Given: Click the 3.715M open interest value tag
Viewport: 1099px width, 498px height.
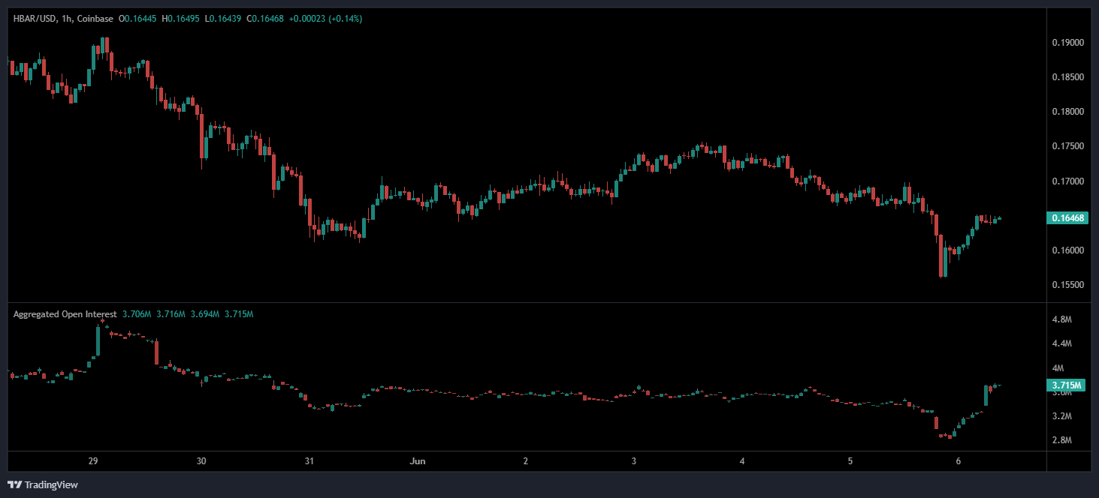Looking at the screenshot, I should pos(1066,385).
